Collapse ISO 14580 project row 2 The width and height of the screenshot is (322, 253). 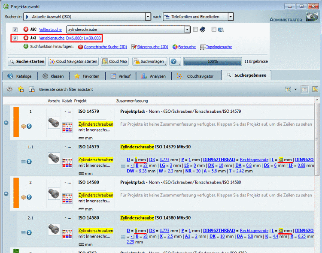6,194
